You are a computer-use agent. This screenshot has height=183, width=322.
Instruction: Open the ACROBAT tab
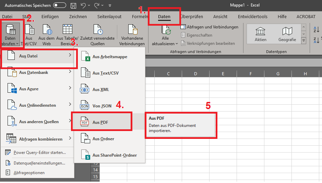(306, 17)
